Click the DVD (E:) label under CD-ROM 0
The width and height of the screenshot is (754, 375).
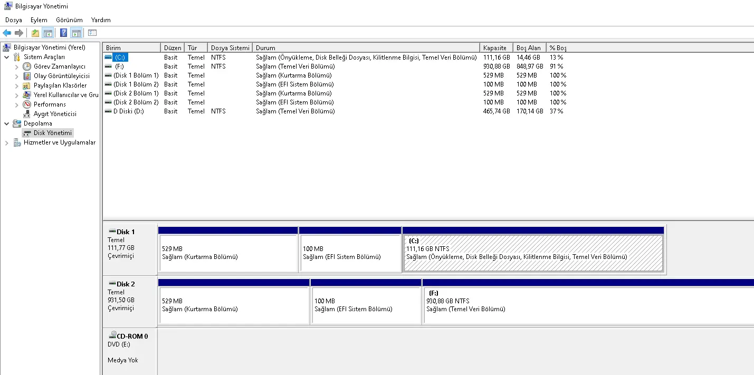(119, 344)
